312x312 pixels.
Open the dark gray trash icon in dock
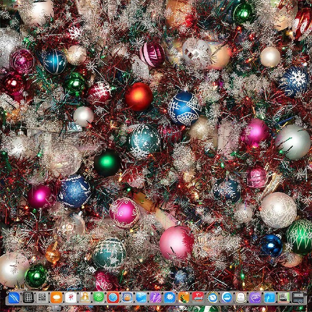point(298,298)
